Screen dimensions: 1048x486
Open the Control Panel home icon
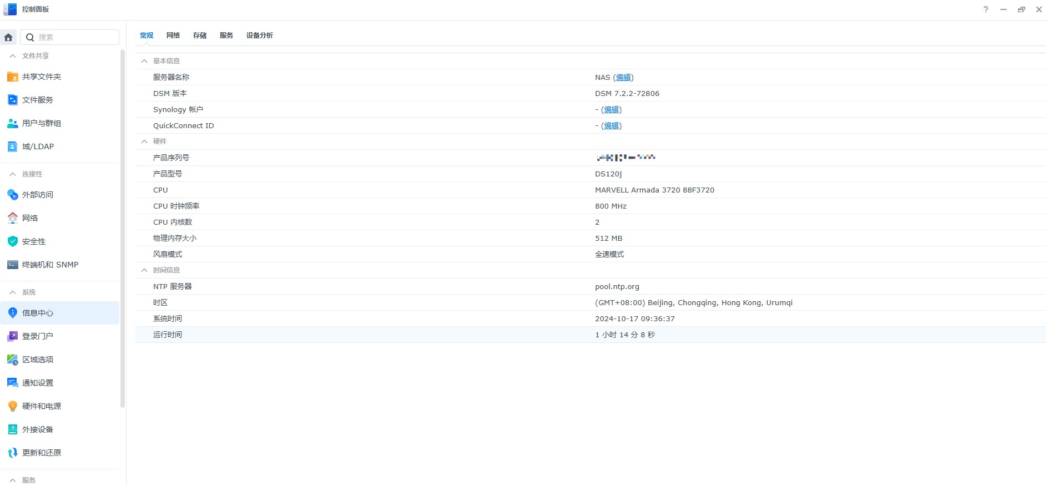[x=8, y=37]
